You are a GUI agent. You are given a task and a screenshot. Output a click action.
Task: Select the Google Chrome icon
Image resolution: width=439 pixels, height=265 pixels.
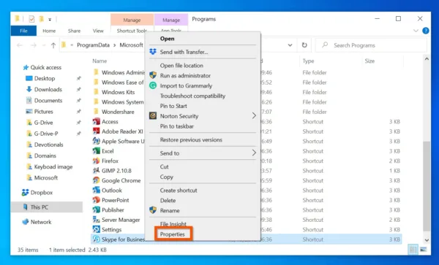point(97,180)
